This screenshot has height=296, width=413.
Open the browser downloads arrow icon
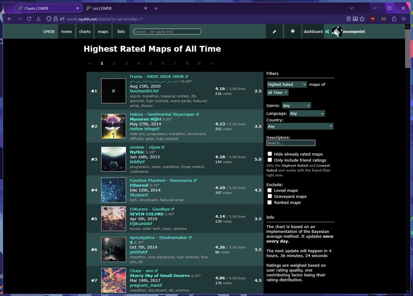click(38, 19)
